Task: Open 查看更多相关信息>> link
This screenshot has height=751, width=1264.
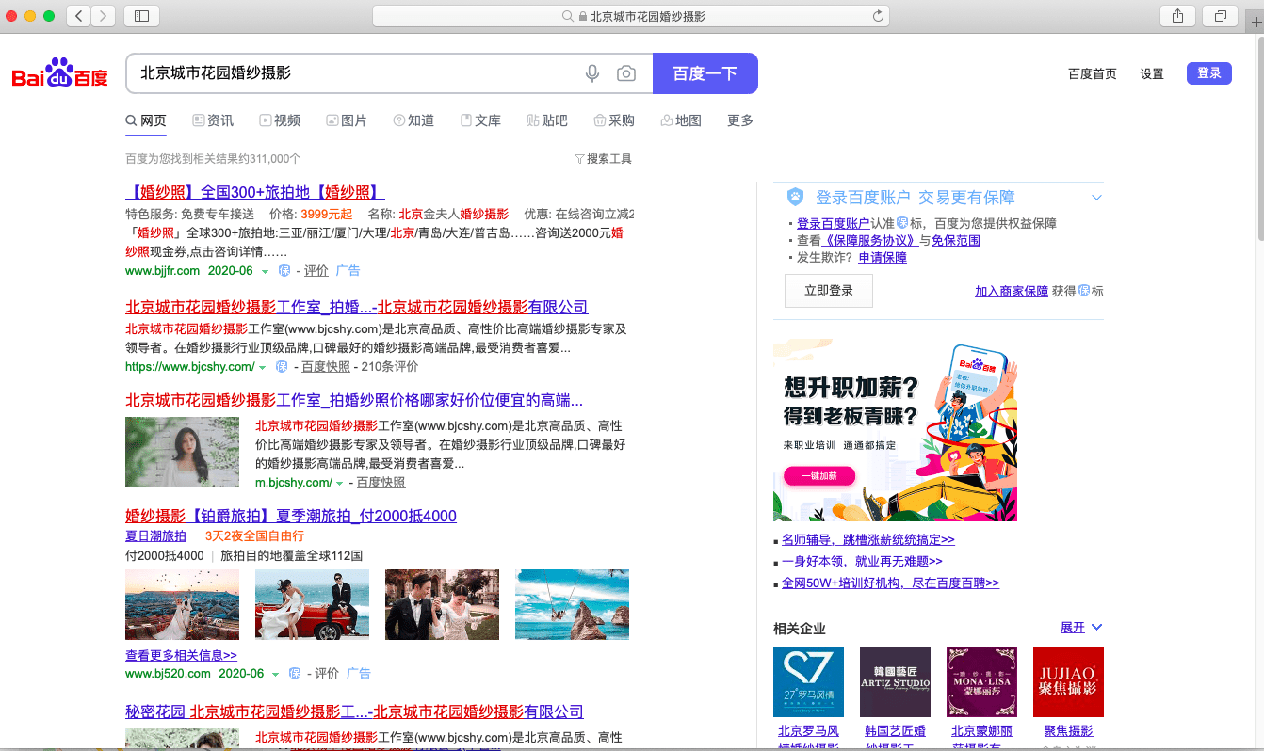Action: 181,655
